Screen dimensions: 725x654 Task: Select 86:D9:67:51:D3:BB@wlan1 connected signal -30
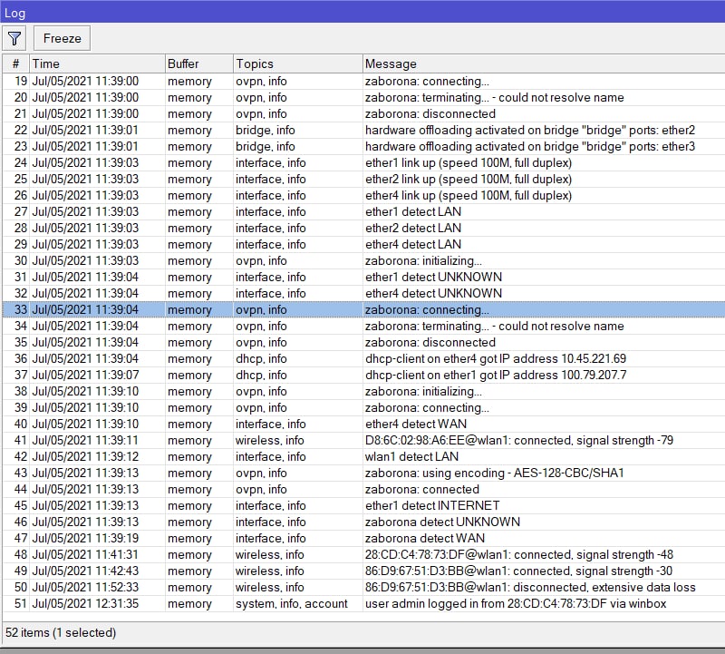(518, 571)
